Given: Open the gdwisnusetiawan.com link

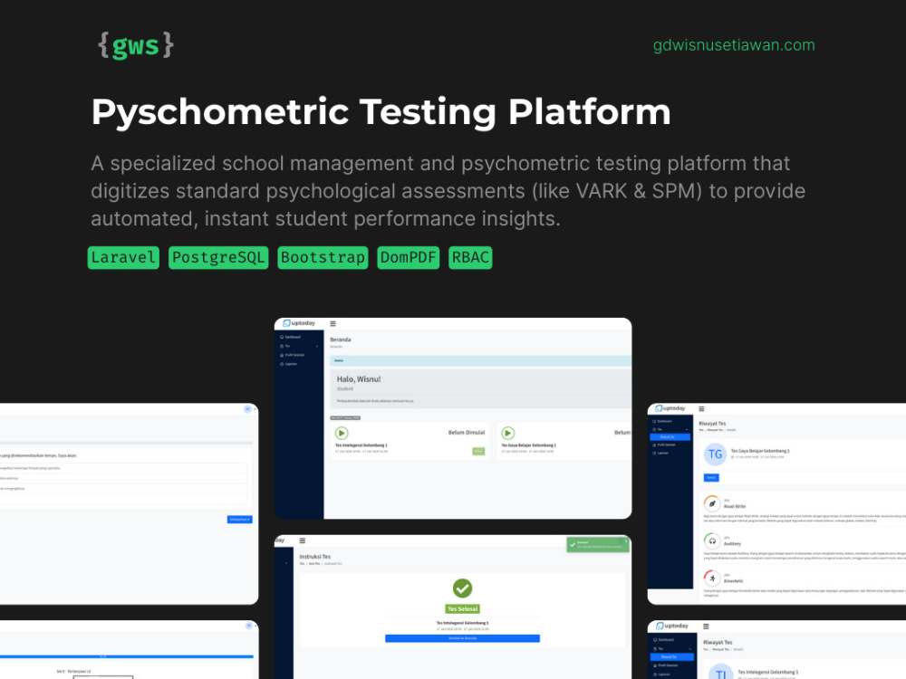Looking at the screenshot, I should [734, 45].
